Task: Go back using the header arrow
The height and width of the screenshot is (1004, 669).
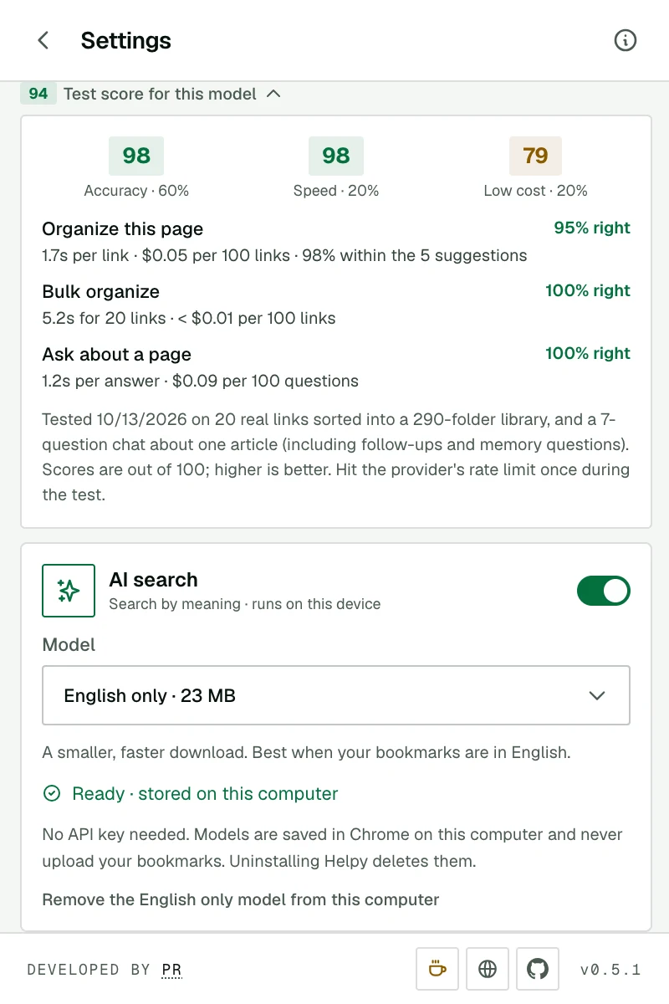Action: [x=43, y=40]
